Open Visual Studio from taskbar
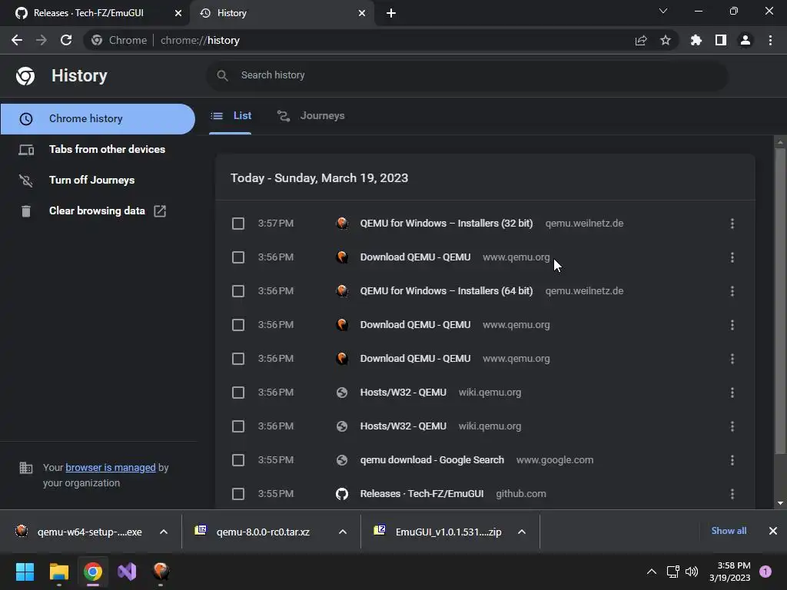 tap(127, 572)
